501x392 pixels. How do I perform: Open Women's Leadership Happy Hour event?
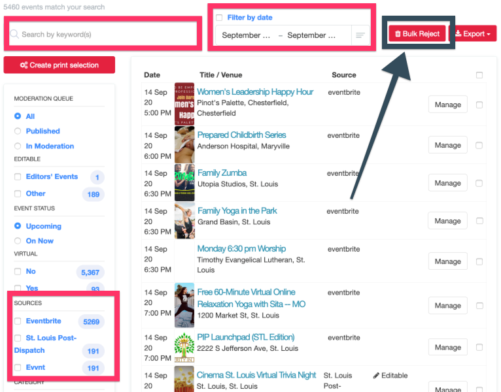[x=255, y=92]
